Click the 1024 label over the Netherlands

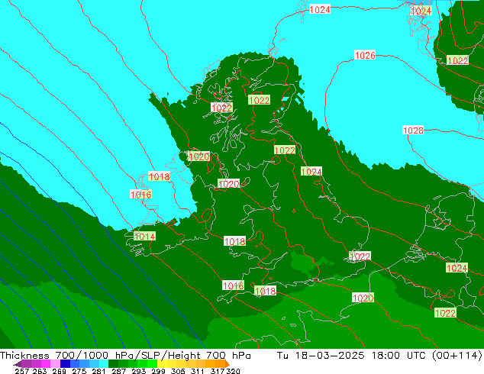click(x=457, y=268)
